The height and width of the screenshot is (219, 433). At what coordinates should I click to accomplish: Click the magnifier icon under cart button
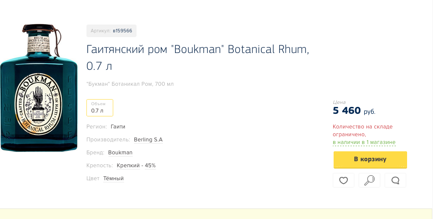tap(369, 180)
